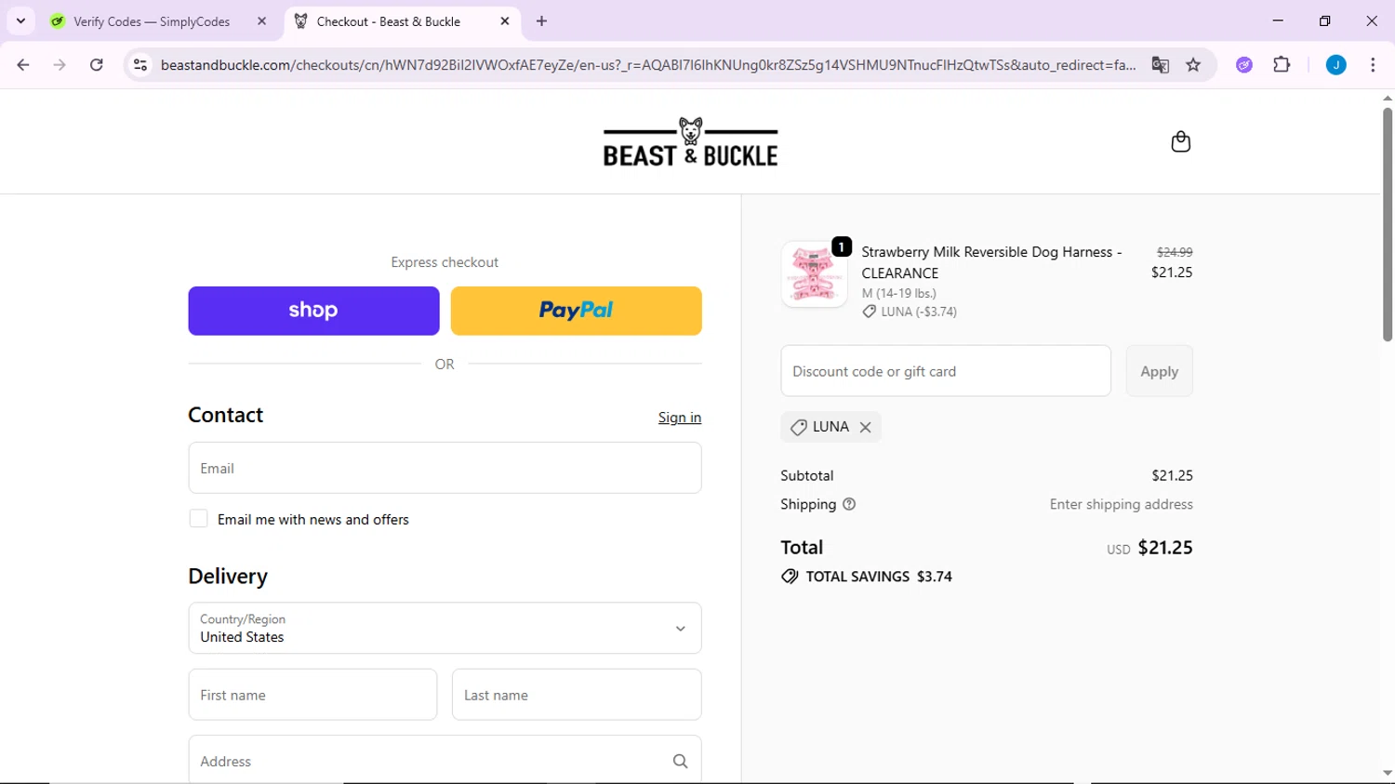Pay with PayPal express checkout
Viewport: 1395px width, 784px height.
[x=576, y=311]
